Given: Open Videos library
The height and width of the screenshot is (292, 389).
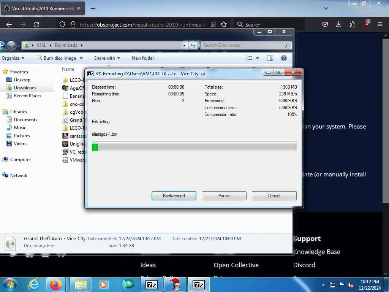Looking at the screenshot, I should pos(21,143).
